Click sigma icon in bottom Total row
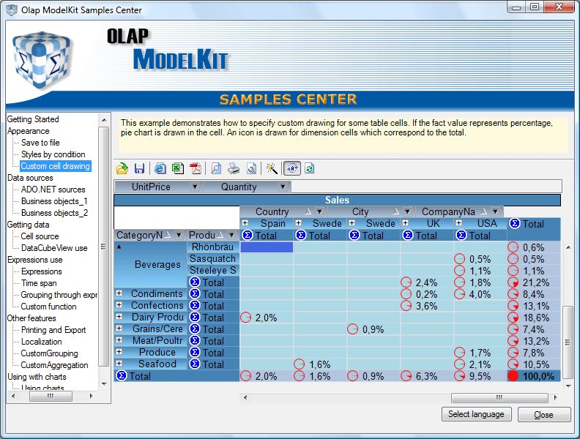 pos(122,376)
